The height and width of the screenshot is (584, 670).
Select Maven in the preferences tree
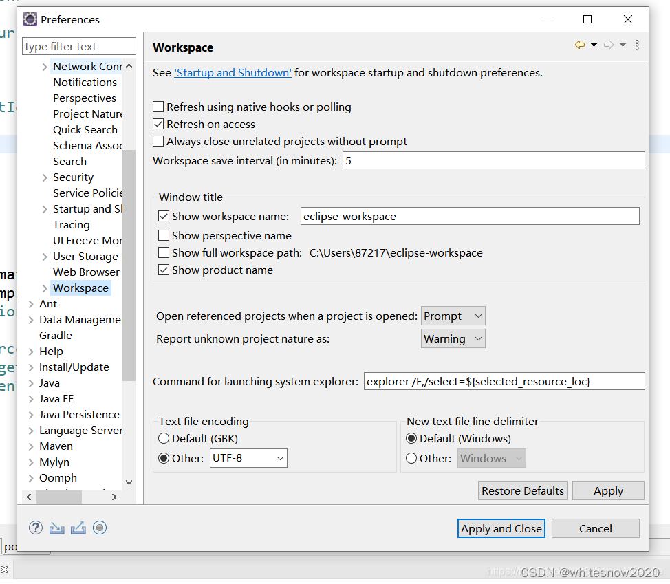click(56, 446)
